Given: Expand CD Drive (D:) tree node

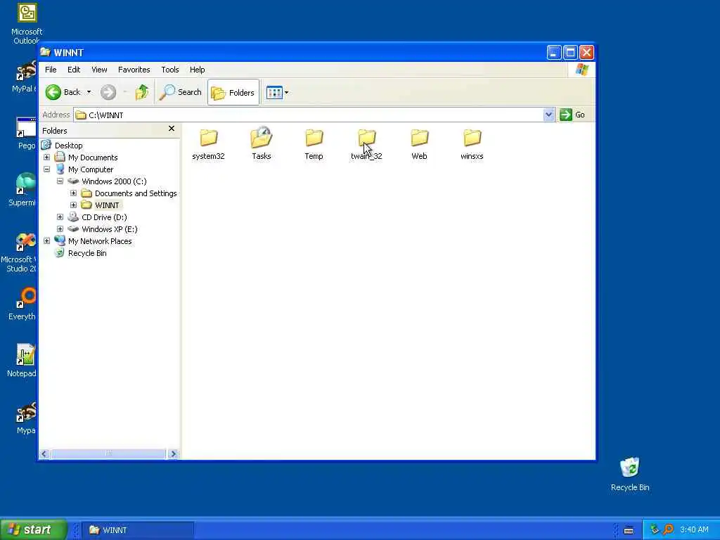Looking at the screenshot, I should [x=60, y=217].
